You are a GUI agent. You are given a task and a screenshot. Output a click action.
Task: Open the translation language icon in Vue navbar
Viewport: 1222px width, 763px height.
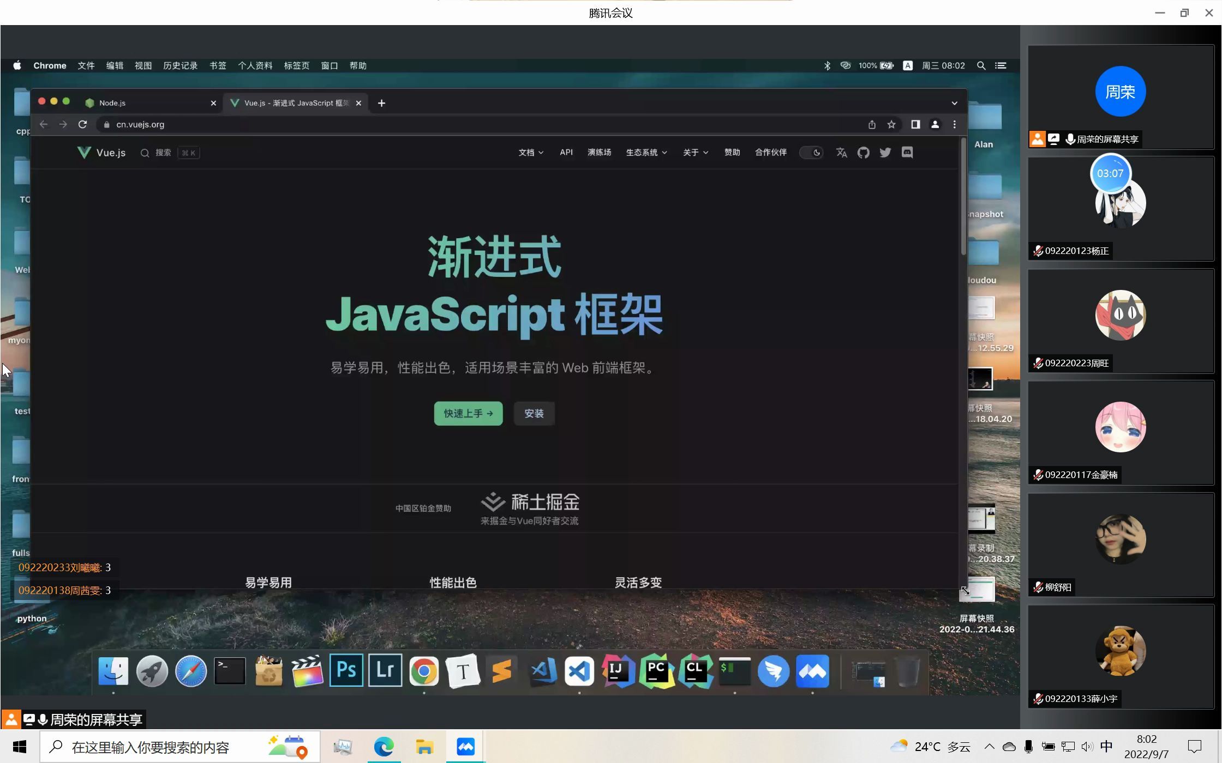(x=841, y=153)
